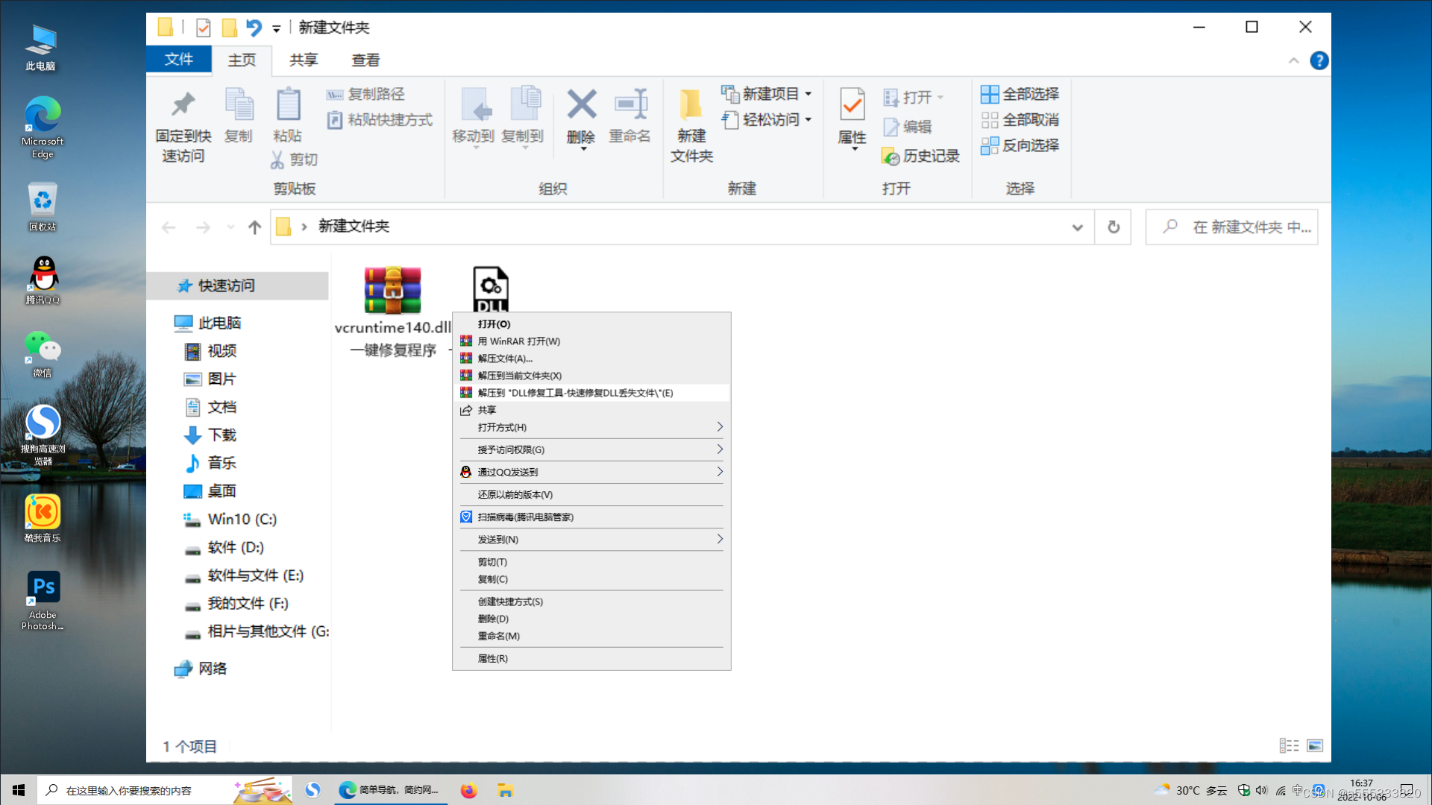
Task: Expand the address bar history dropdown
Action: click(x=1077, y=227)
